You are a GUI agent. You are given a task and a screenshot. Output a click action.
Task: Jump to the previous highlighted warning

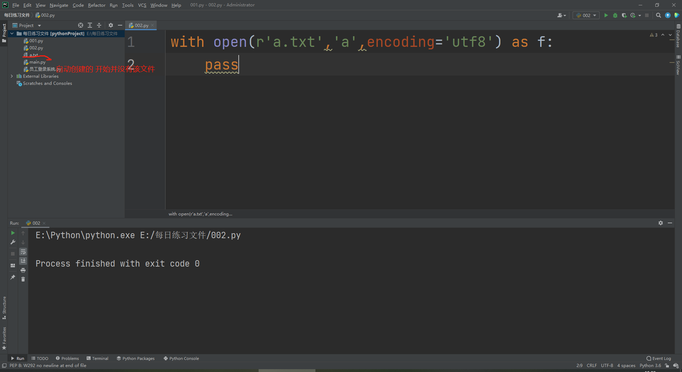pos(663,35)
